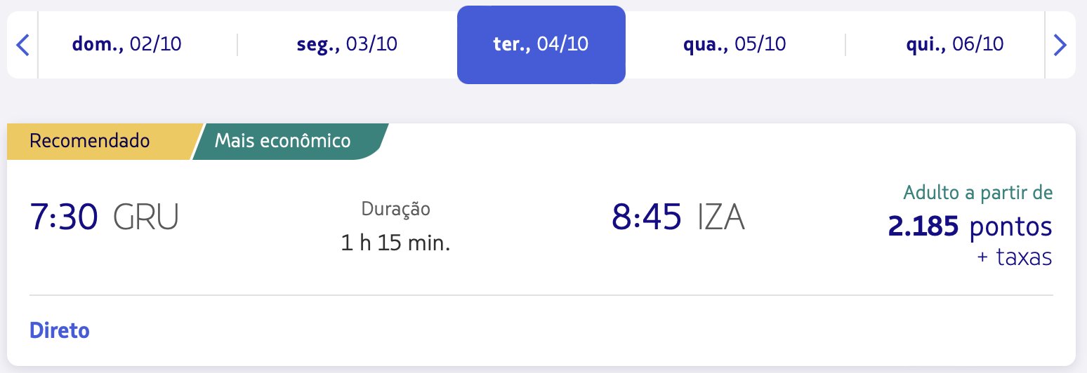Click the 1 h 15 min. duration text
This screenshot has width=1087, height=373.
point(395,243)
